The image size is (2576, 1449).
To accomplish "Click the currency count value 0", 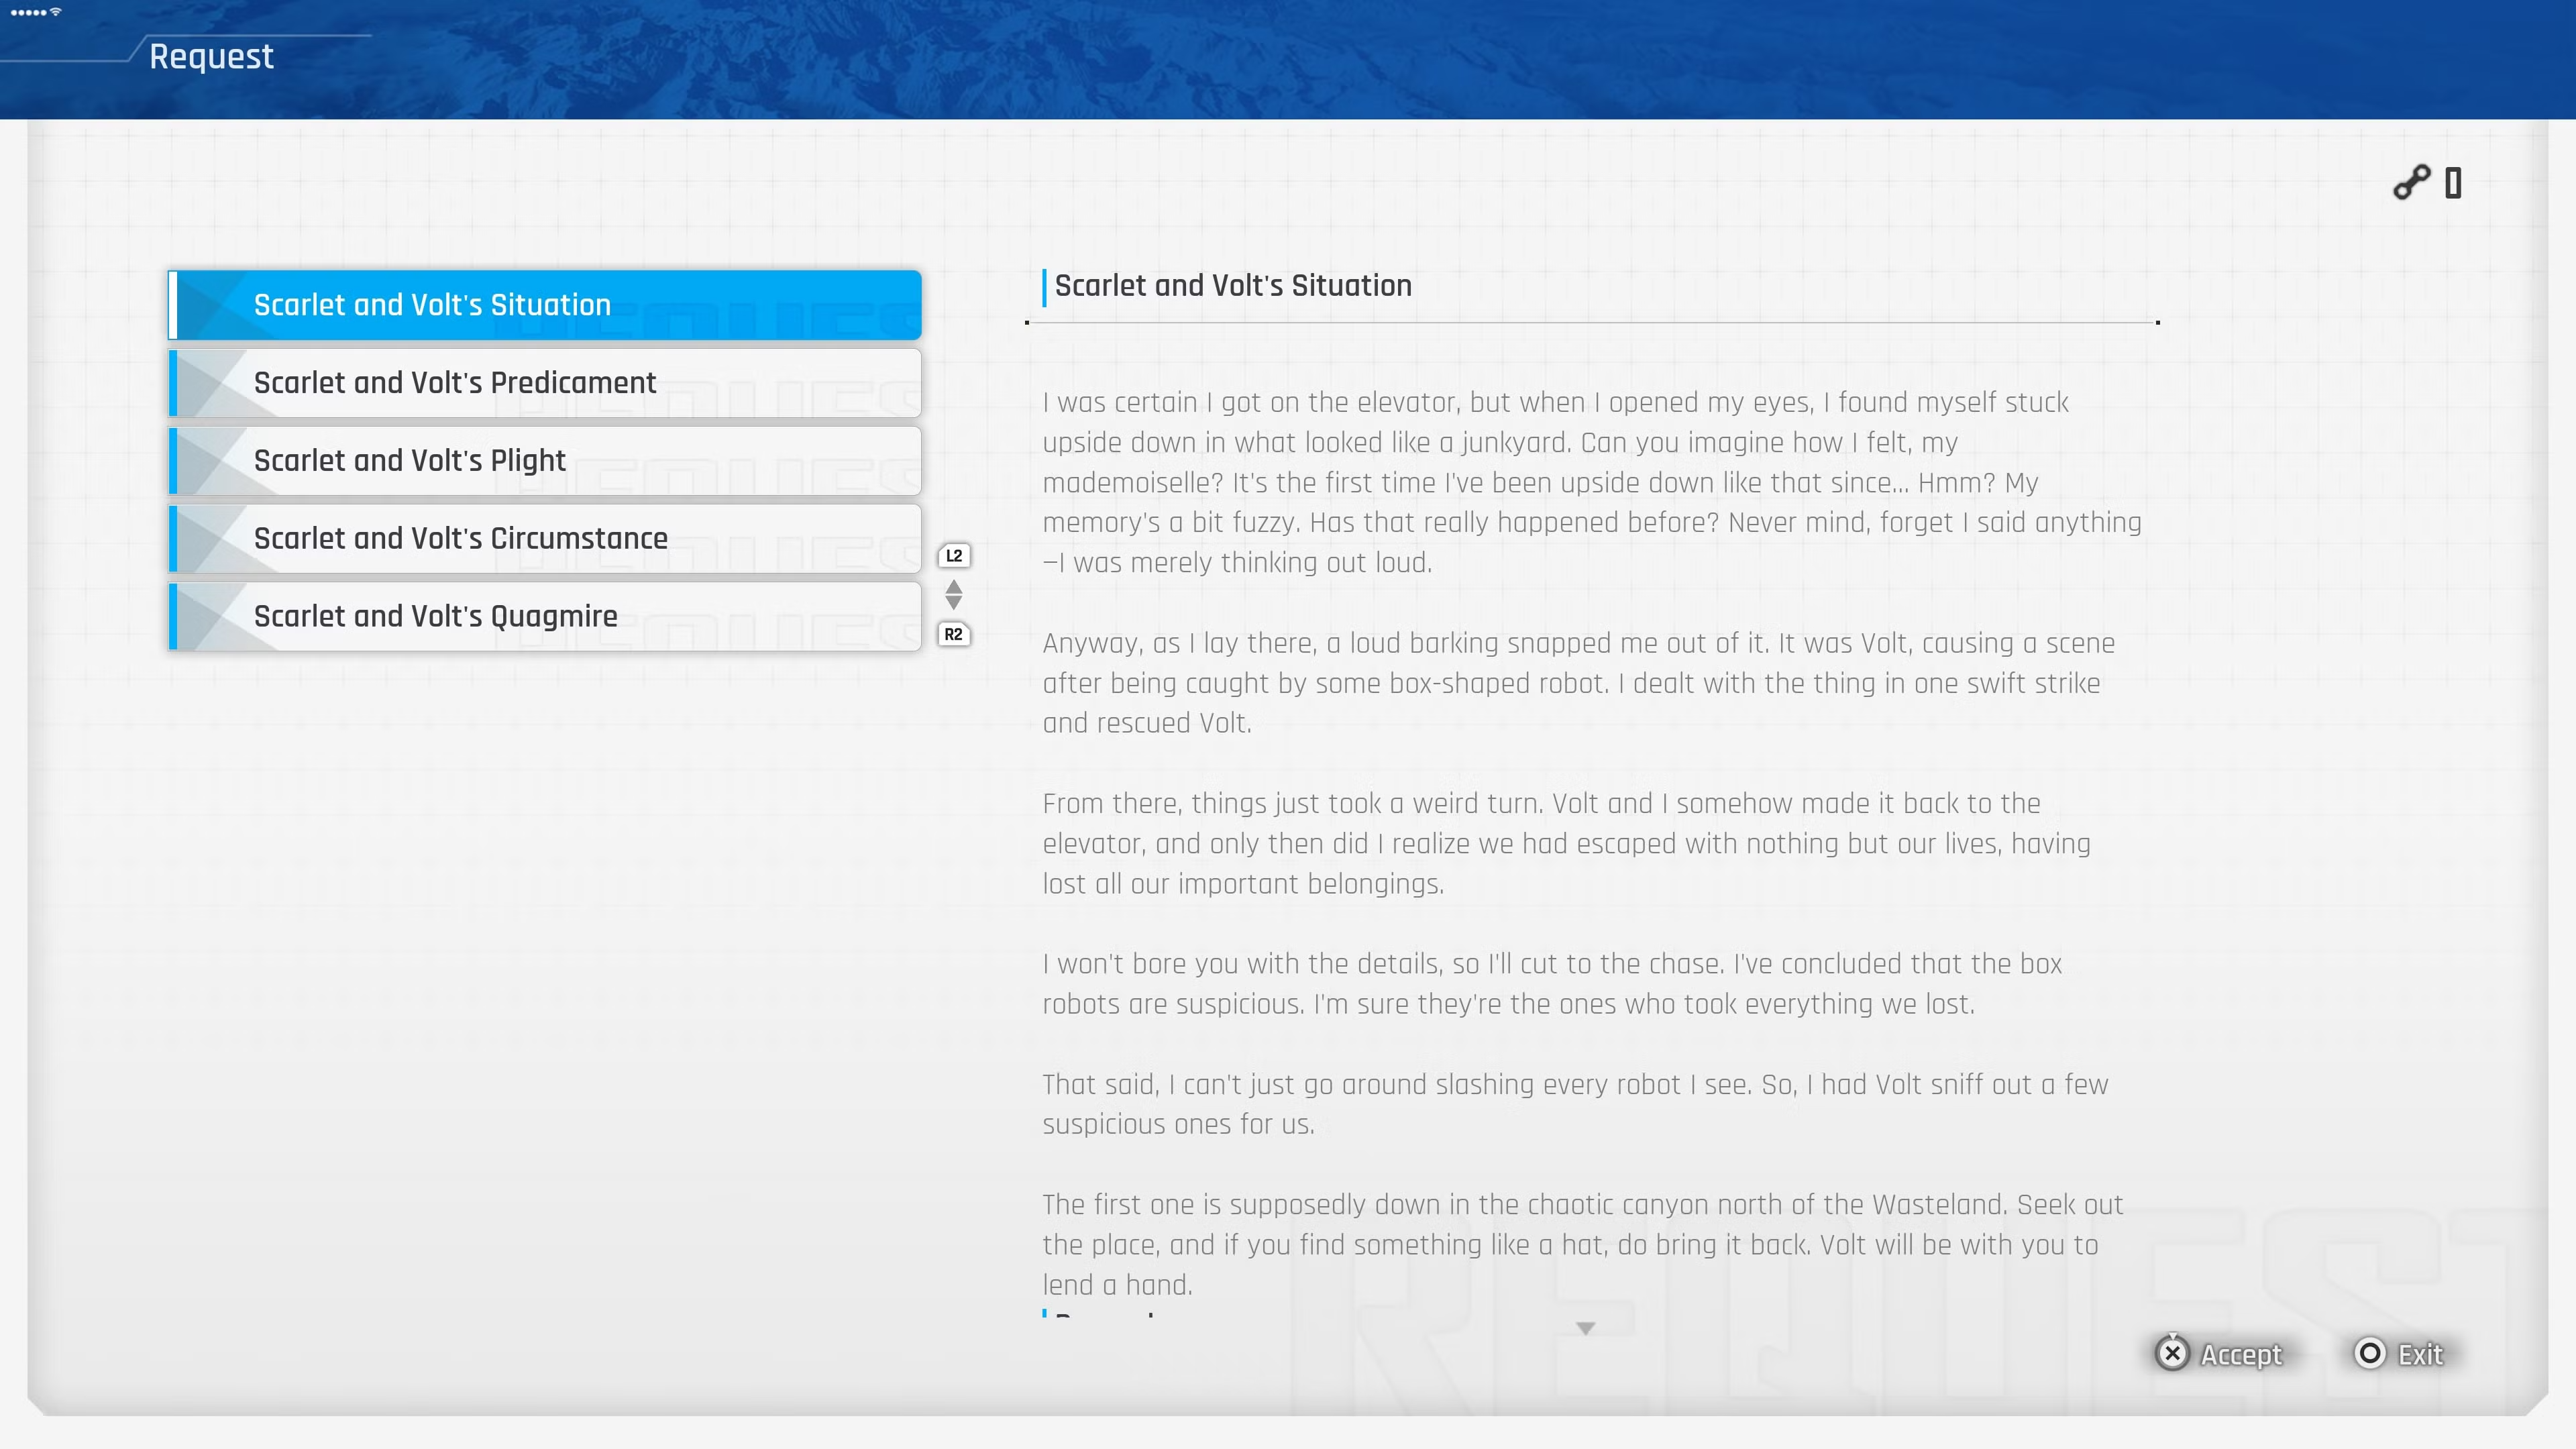I will [x=2453, y=184].
